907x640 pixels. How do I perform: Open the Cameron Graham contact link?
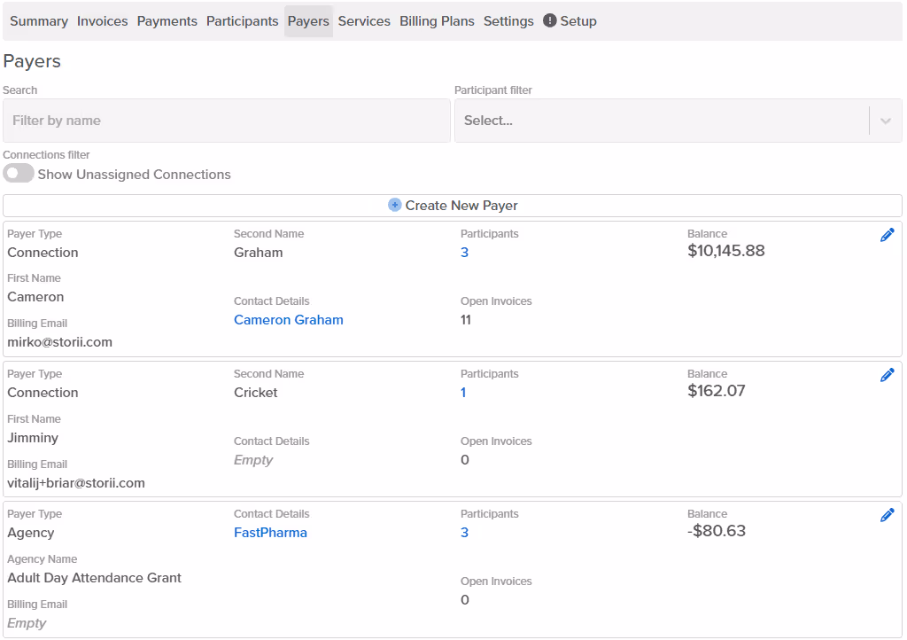click(x=289, y=320)
